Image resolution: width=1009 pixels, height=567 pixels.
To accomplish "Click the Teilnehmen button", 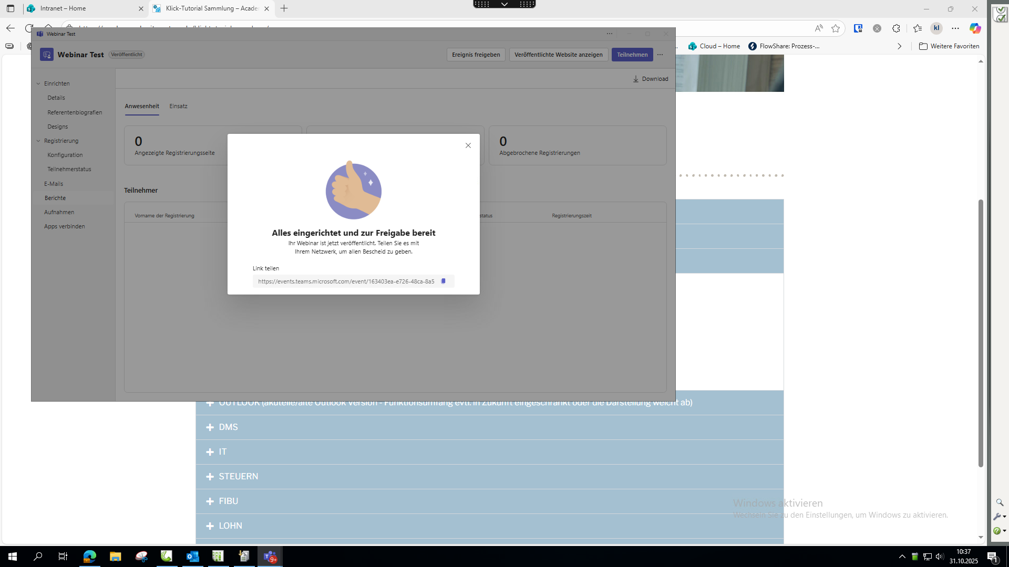I will 632,55.
